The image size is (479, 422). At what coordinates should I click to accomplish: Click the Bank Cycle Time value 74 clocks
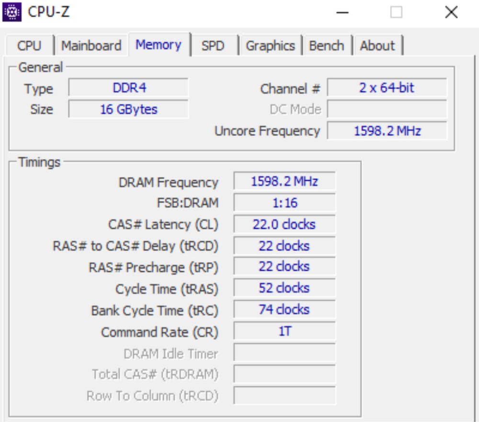tap(285, 309)
